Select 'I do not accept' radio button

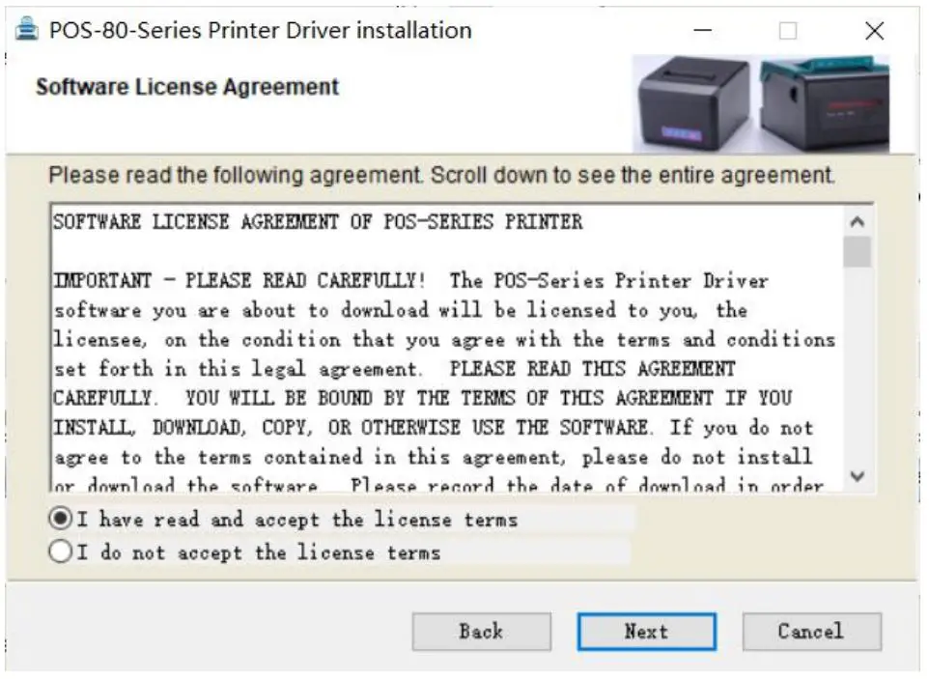[61, 552]
